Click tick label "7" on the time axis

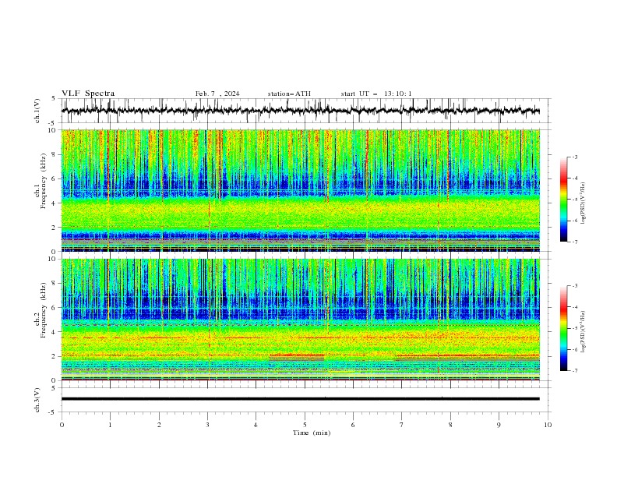pyautogui.click(x=402, y=425)
